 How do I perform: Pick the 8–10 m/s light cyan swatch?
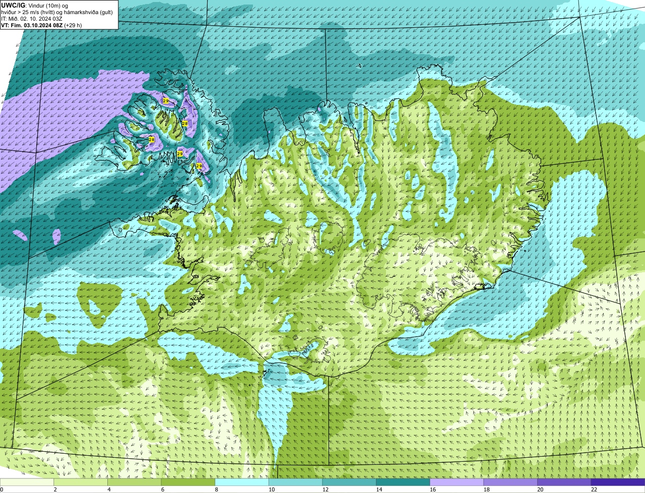click(x=242, y=482)
